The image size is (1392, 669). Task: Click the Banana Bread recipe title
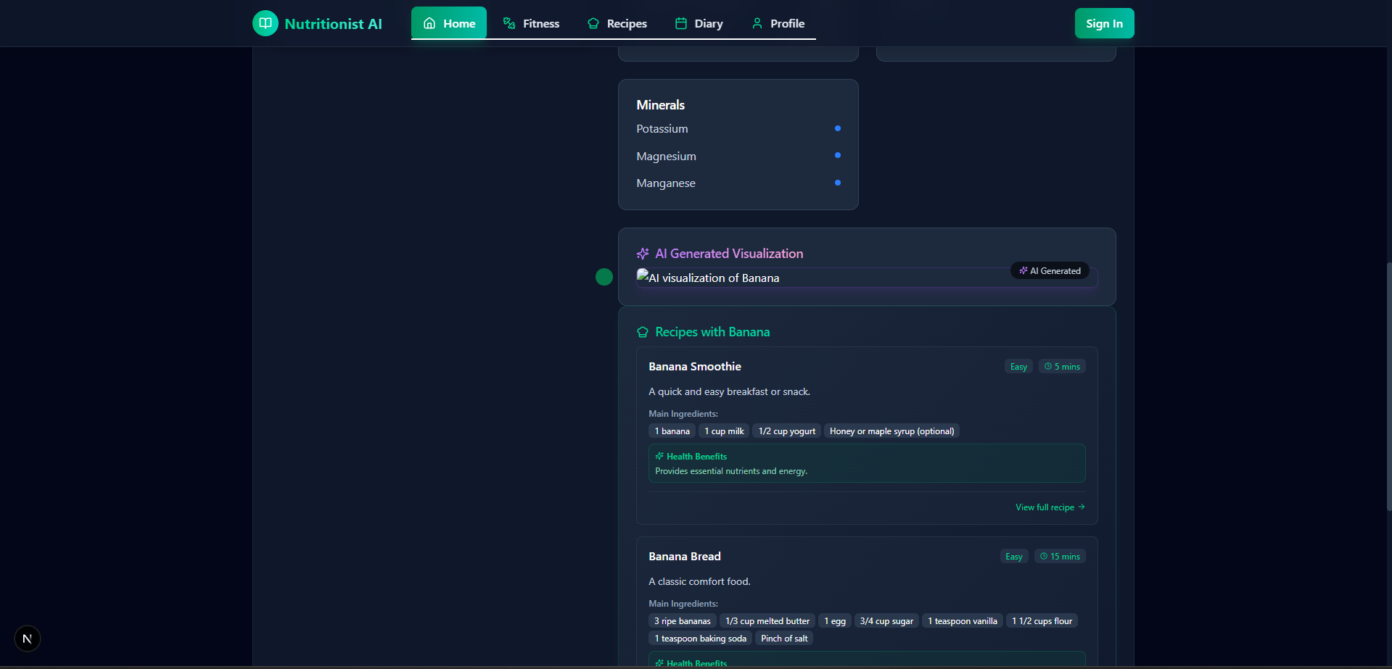click(685, 557)
